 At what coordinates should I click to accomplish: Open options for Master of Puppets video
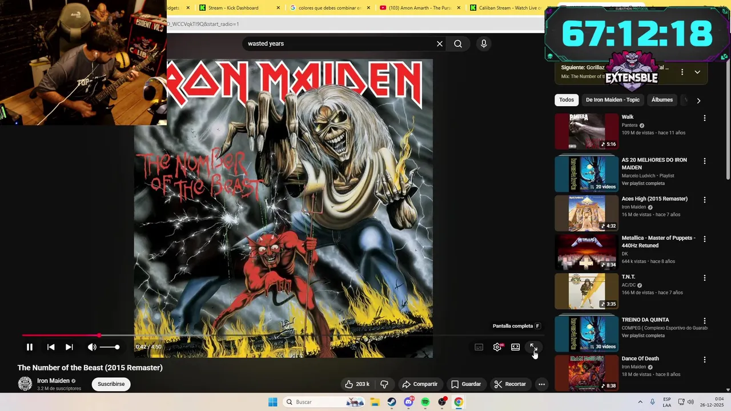704,239
